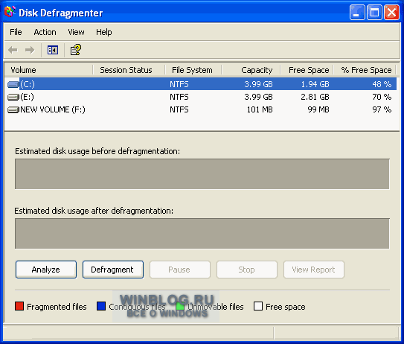The width and height of the screenshot is (404, 344).
Task: Select the (C:) volume name text
Action: pos(28,84)
